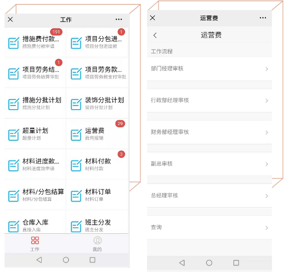Tap the 191 badge on 措施费付款

(56, 32)
